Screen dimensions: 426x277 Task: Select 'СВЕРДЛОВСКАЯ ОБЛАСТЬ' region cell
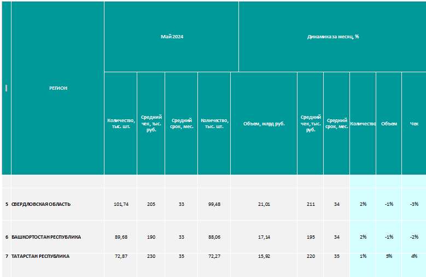tap(57, 204)
